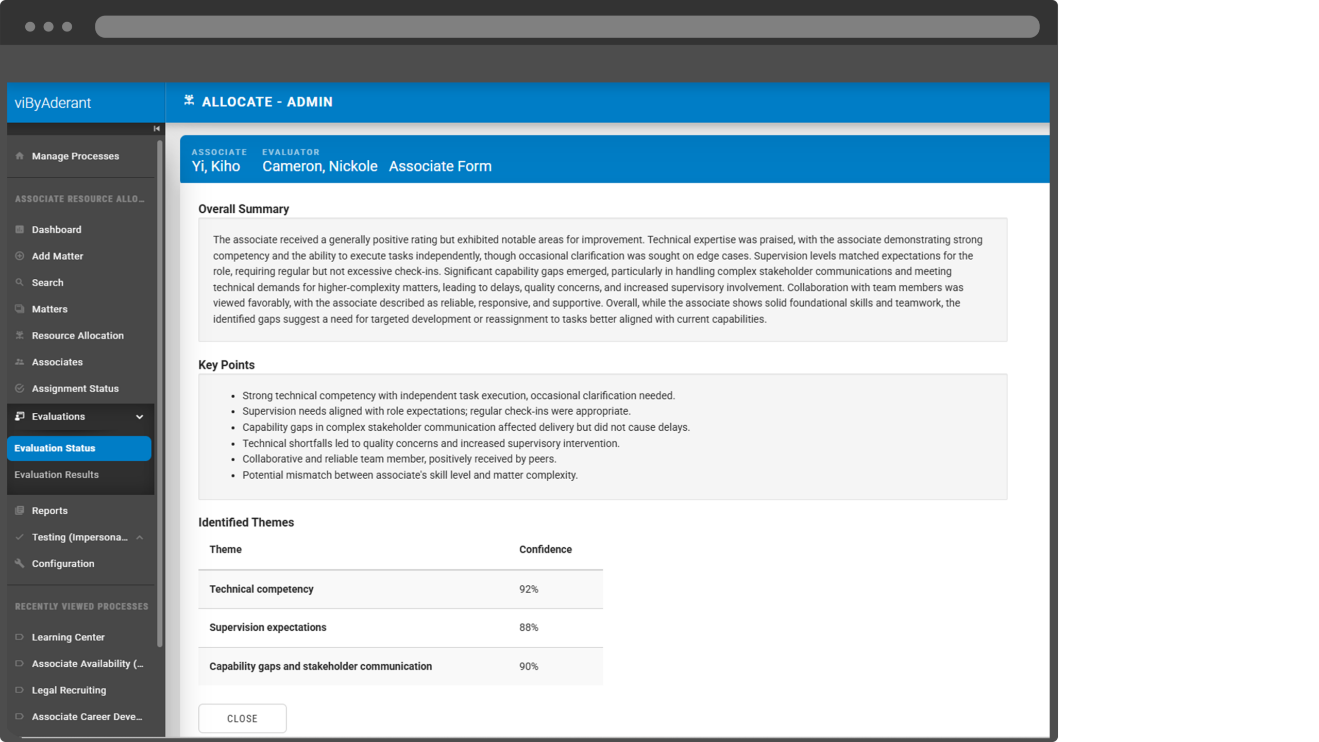Click the Reports sidebar icon
This screenshot has width=1319, height=742.
point(20,510)
